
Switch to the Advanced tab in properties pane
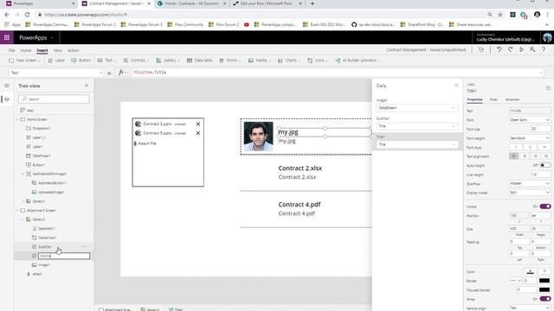pyautogui.click(x=512, y=100)
